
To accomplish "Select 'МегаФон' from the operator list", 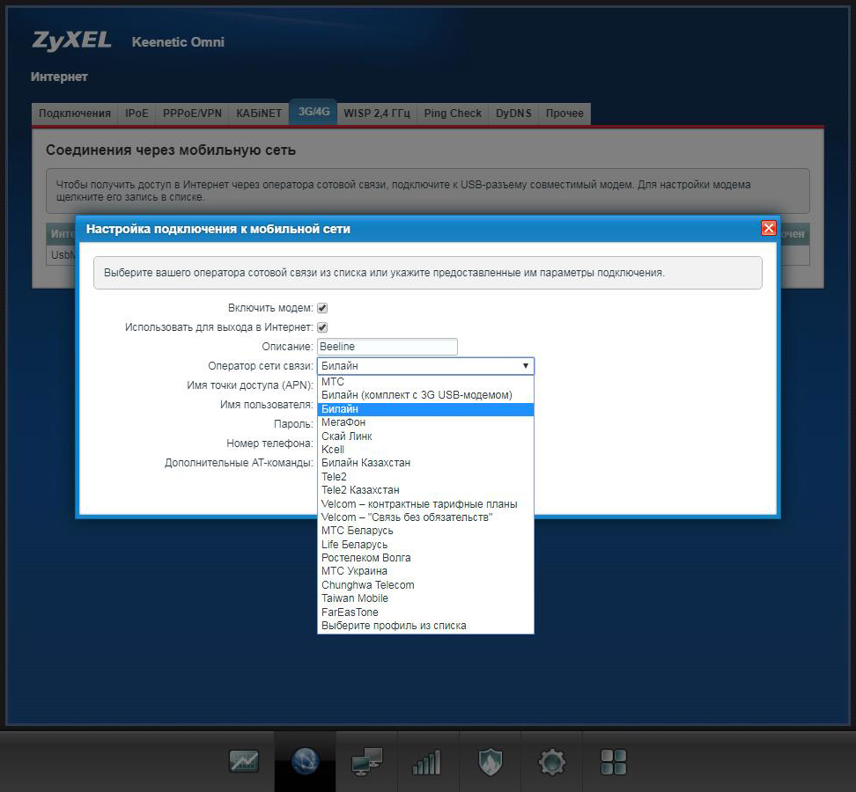I will click(343, 422).
